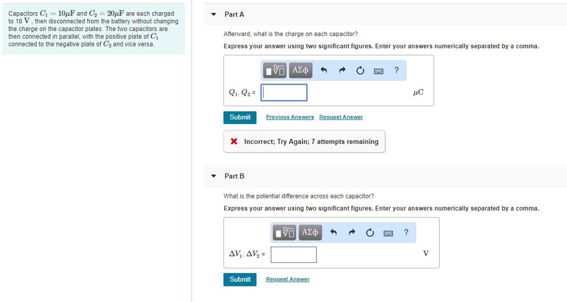The image size is (567, 302).
Task: Focus the ΔV1, ΔV2 answer input field
Action: (293, 254)
